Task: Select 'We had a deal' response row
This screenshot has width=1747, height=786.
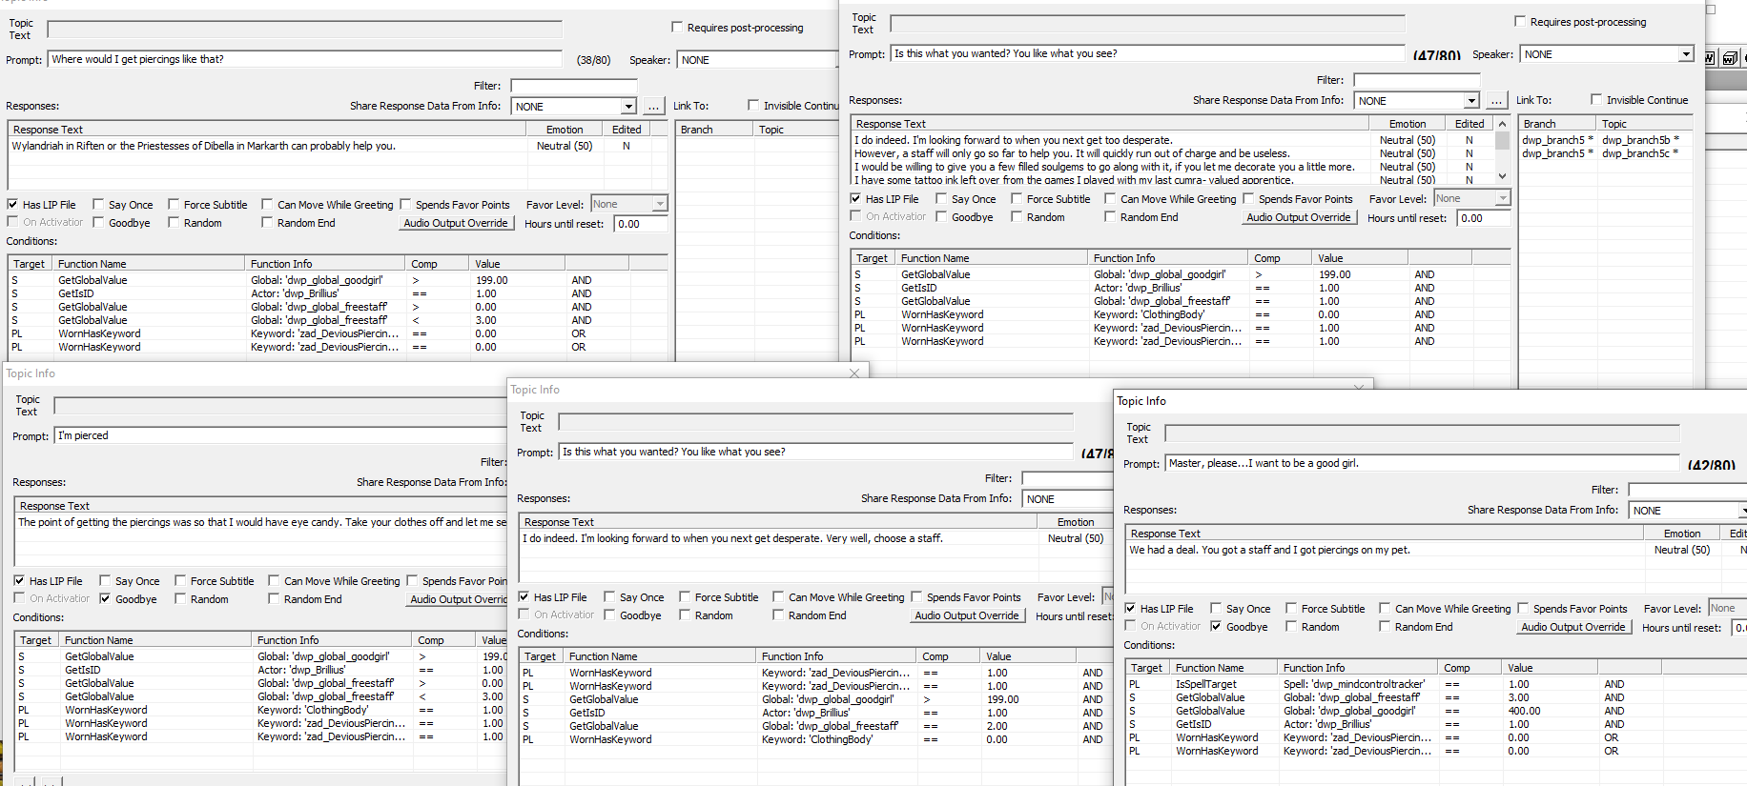Action: coord(1435,550)
